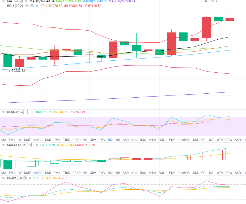Select MTM in the tab row above the KDJ panel
246x204 pixels.
click(x=152, y=173)
